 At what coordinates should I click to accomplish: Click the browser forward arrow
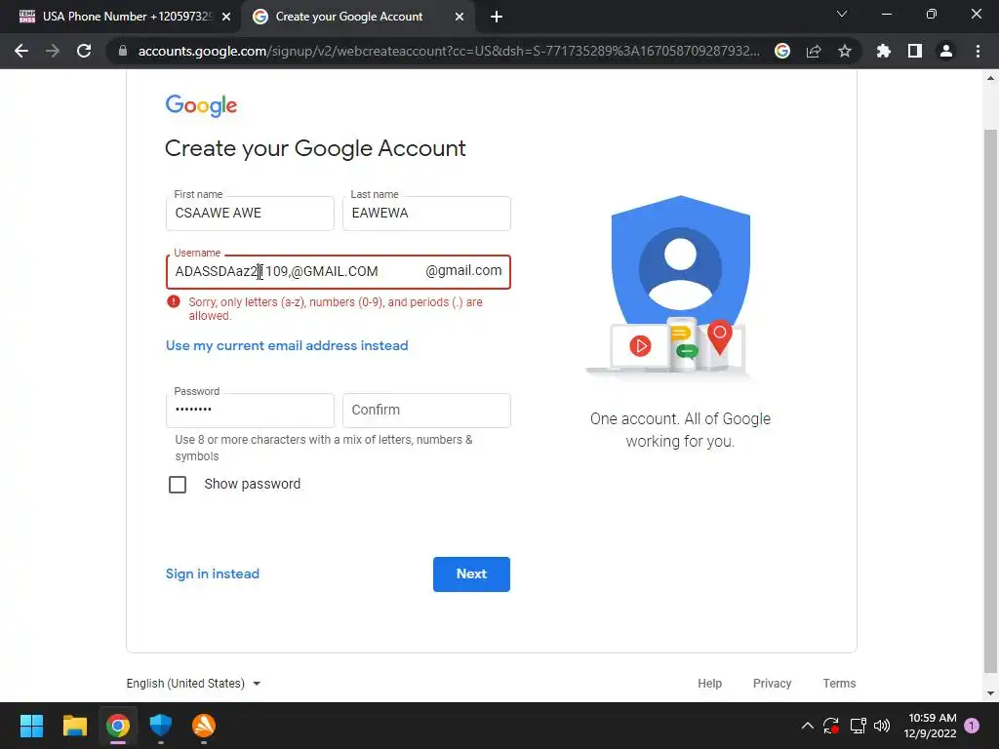[53, 51]
